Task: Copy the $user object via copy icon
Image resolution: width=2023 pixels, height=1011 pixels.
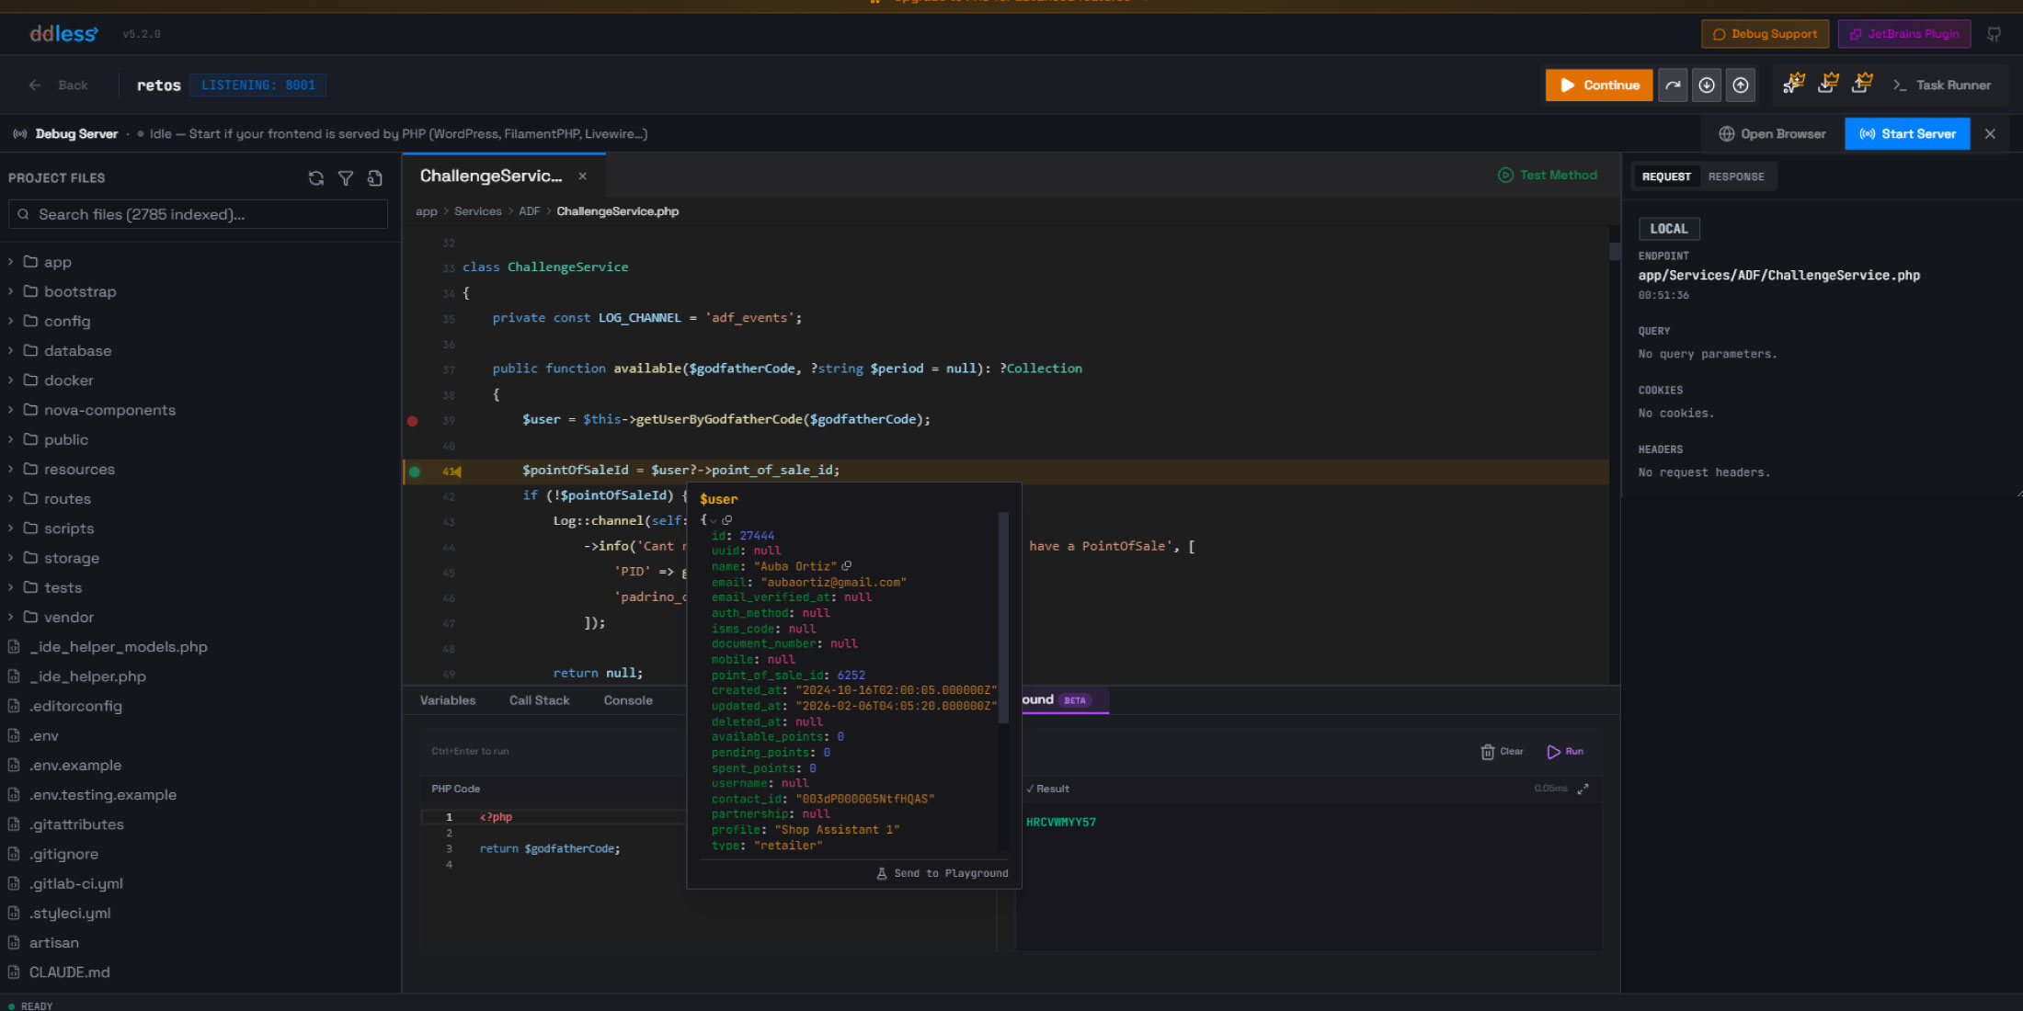Action: click(726, 520)
